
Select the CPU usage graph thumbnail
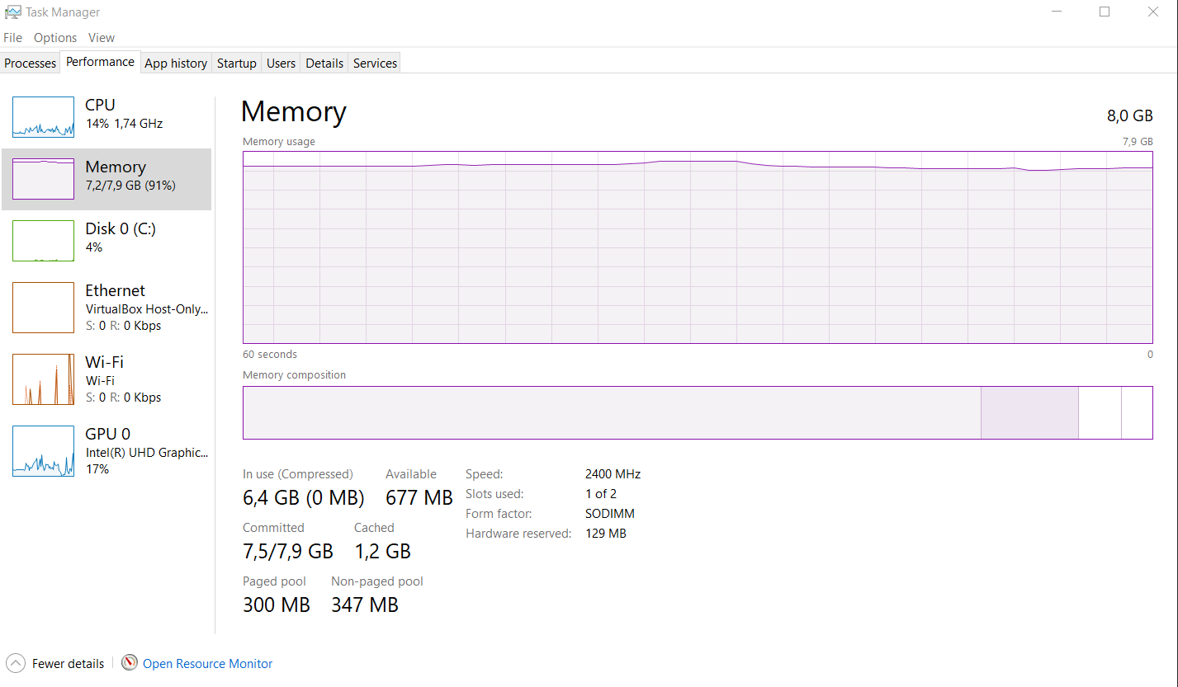coord(43,117)
